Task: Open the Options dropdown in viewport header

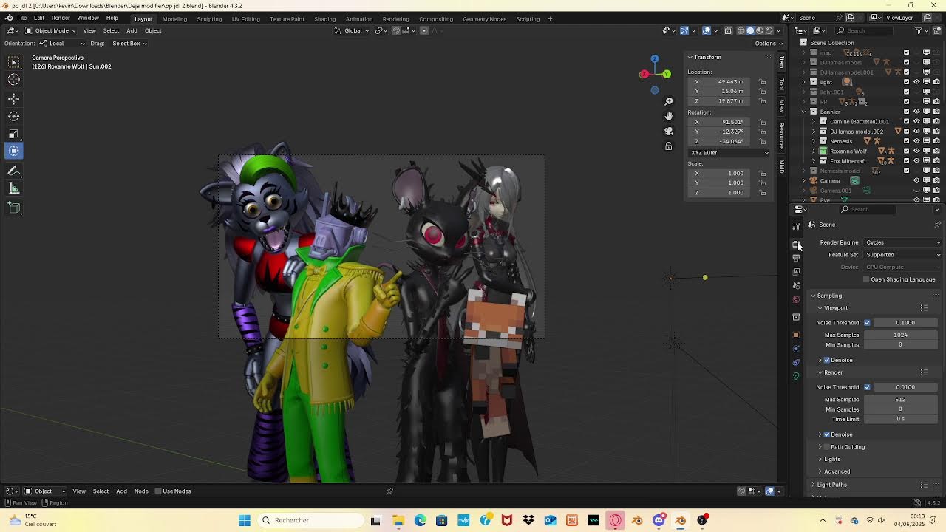Action: (x=768, y=44)
